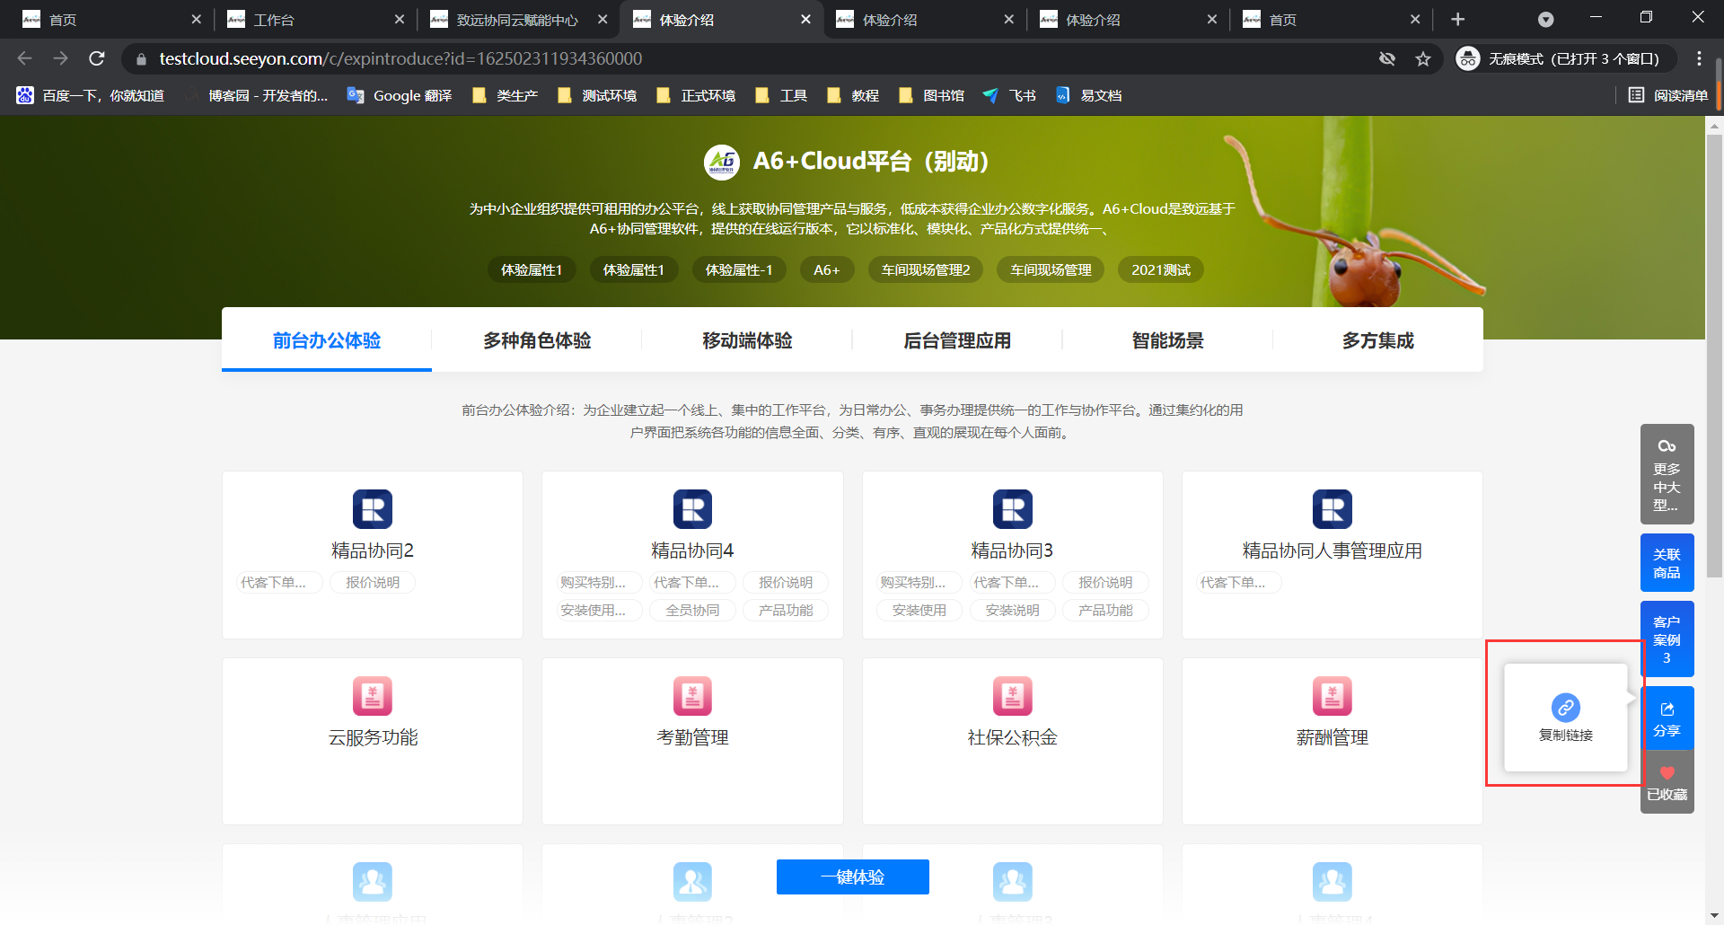Image resolution: width=1724 pixels, height=925 pixels.
Task: Open the Google 翻译 bookmark
Action: [400, 95]
